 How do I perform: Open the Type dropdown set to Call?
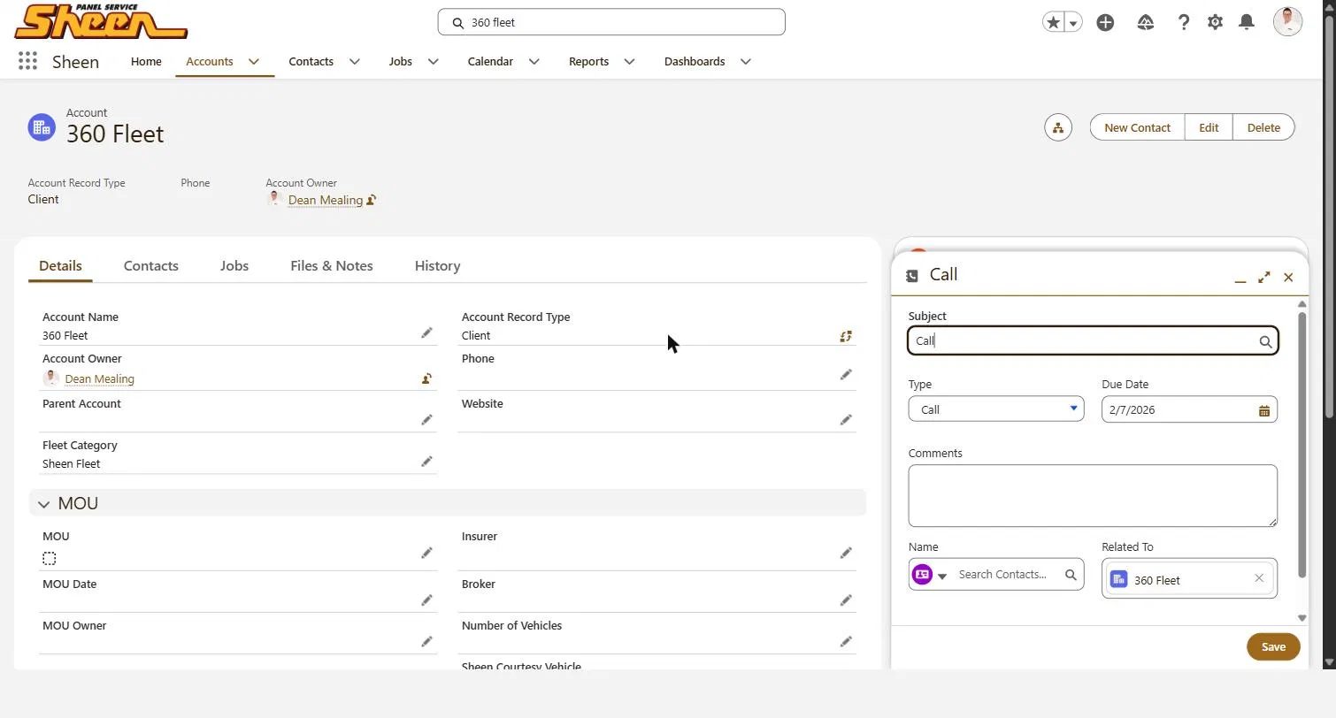(996, 409)
